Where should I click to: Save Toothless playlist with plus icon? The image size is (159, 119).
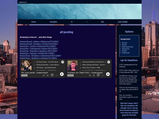98,75
